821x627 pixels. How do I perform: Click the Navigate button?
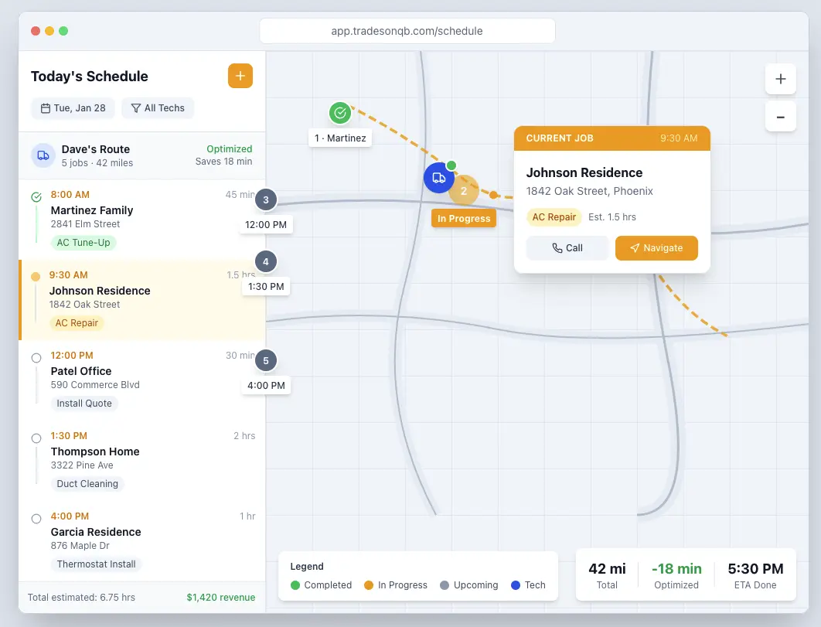[x=656, y=248]
